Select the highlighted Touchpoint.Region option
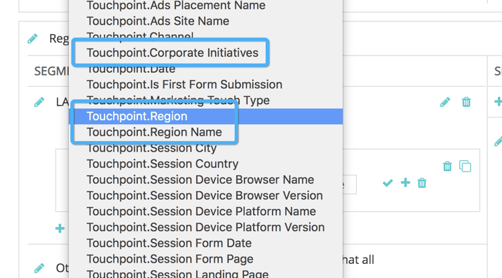This screenshot has width=502, height=278. pos(137,116)
